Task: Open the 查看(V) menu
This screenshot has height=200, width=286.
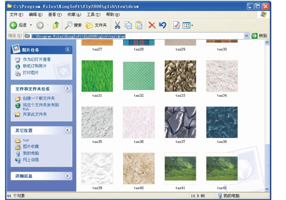Action: pos(55,15)
